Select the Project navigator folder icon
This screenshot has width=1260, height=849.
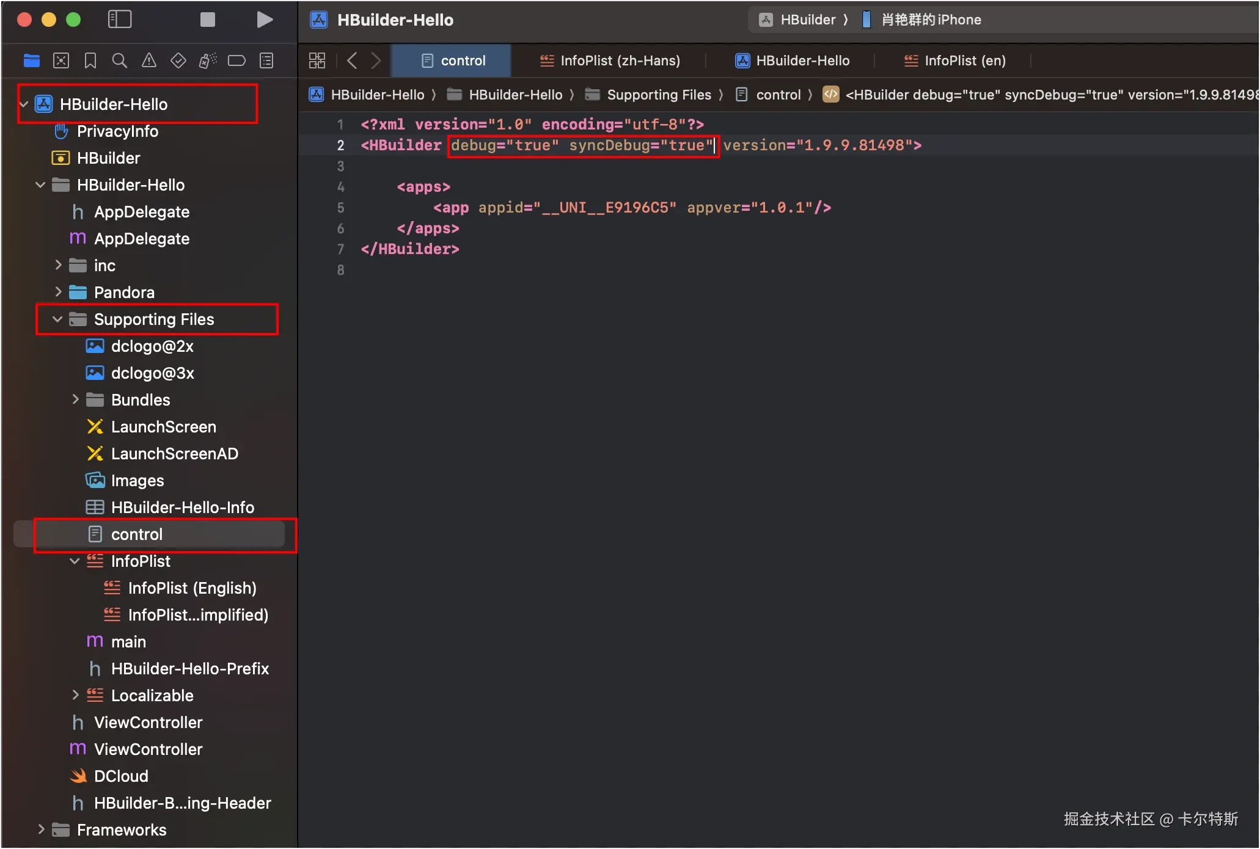coord(32,60)
